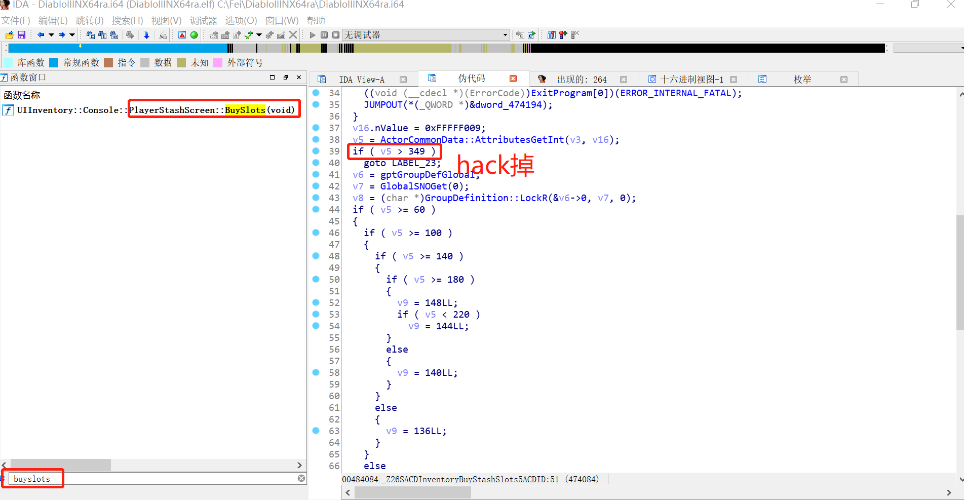Click the navigation band overview bar
The image size is (964, 500).
(446, 48)
